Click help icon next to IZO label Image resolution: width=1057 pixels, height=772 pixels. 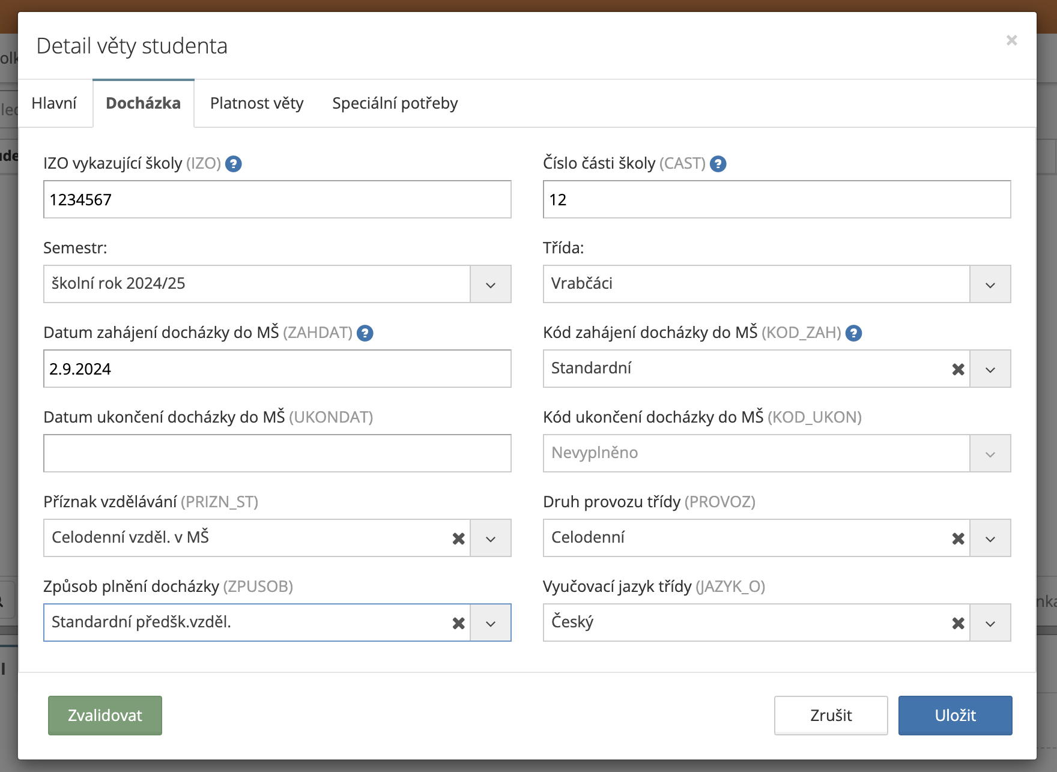233,164
